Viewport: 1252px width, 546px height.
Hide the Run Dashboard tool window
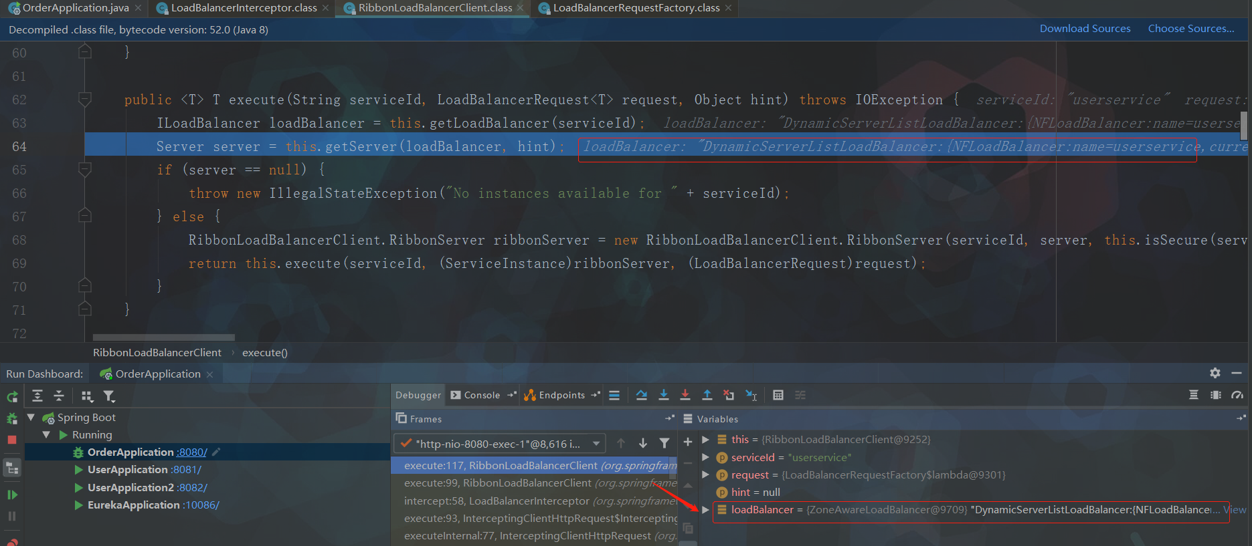point(1237,373)
